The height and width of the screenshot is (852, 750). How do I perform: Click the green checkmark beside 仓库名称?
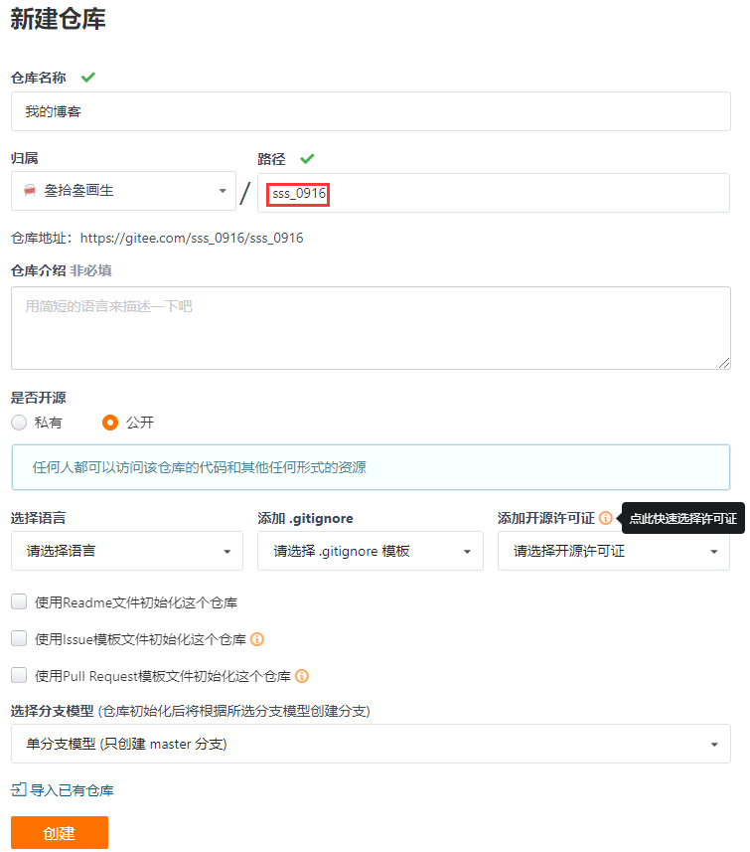88,78
